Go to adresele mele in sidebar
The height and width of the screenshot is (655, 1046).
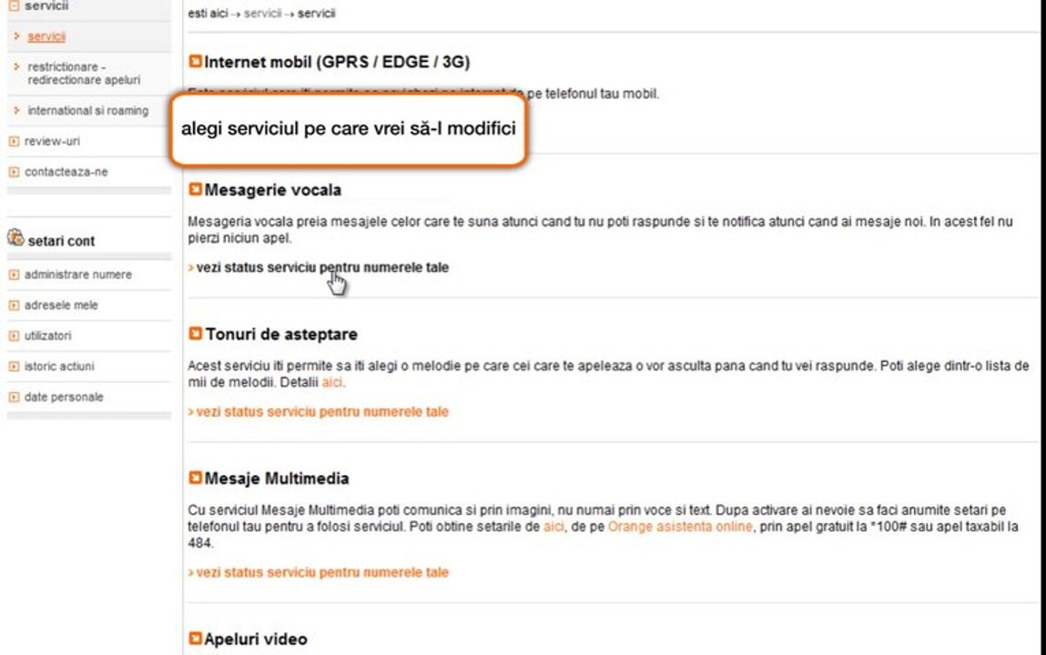coord(61,306)
